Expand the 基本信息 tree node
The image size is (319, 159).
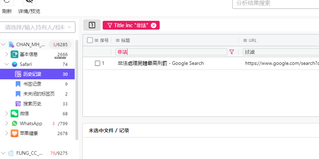click(6, 55)
